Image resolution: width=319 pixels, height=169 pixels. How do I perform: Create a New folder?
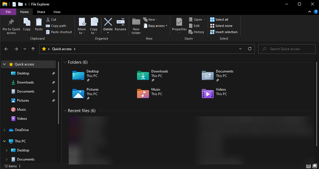pos(136,26)
